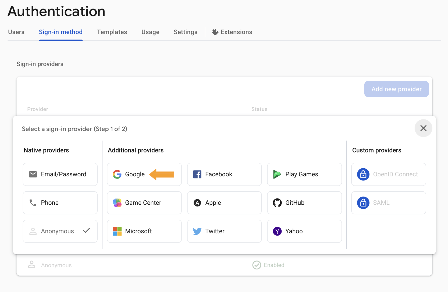
Task: Click the Apple logo icon
Action: tap(197, 203)
